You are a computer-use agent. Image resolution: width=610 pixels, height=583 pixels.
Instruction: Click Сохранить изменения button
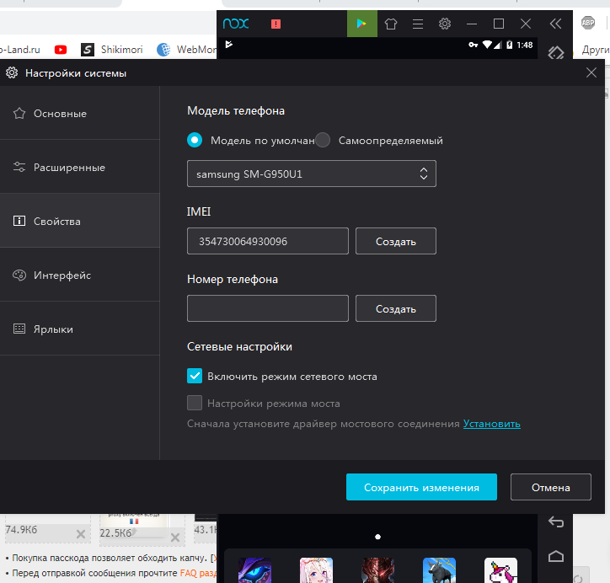421,487
